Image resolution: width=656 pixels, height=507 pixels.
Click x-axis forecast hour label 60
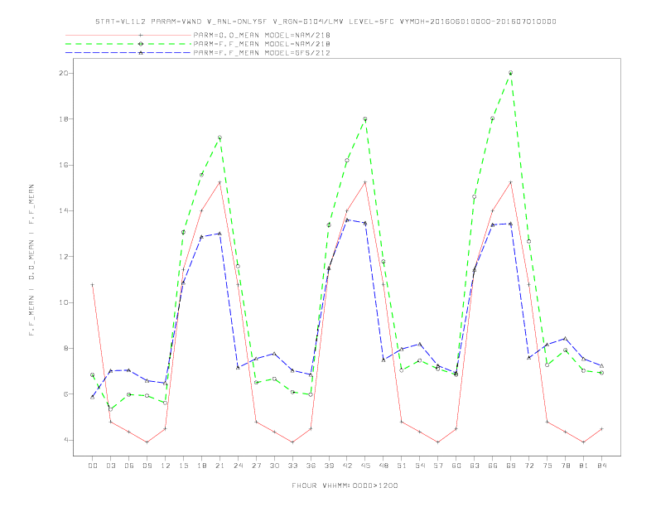click(456, 466)
